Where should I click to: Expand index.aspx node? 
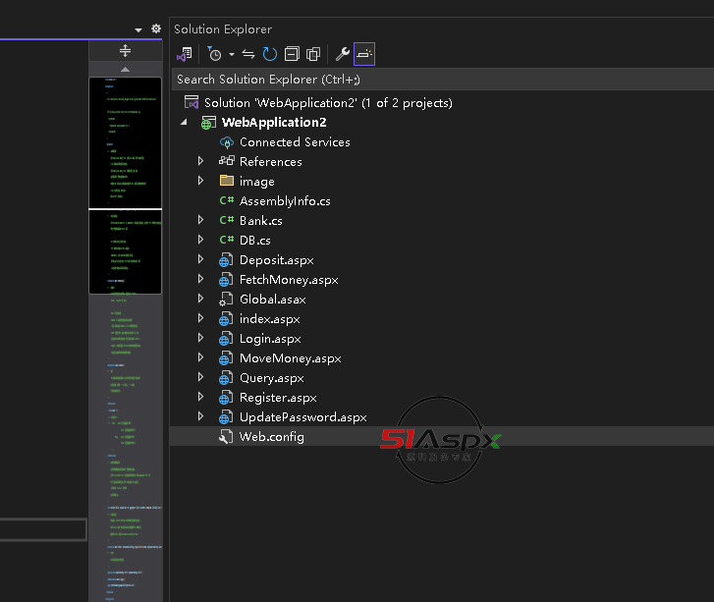[200, 318]
